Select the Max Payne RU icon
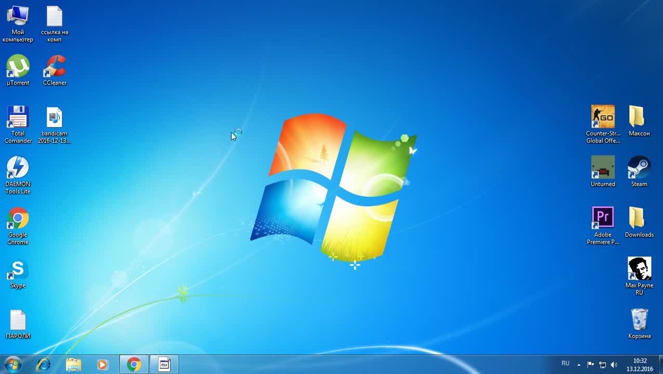 click(x=639, y=269)
